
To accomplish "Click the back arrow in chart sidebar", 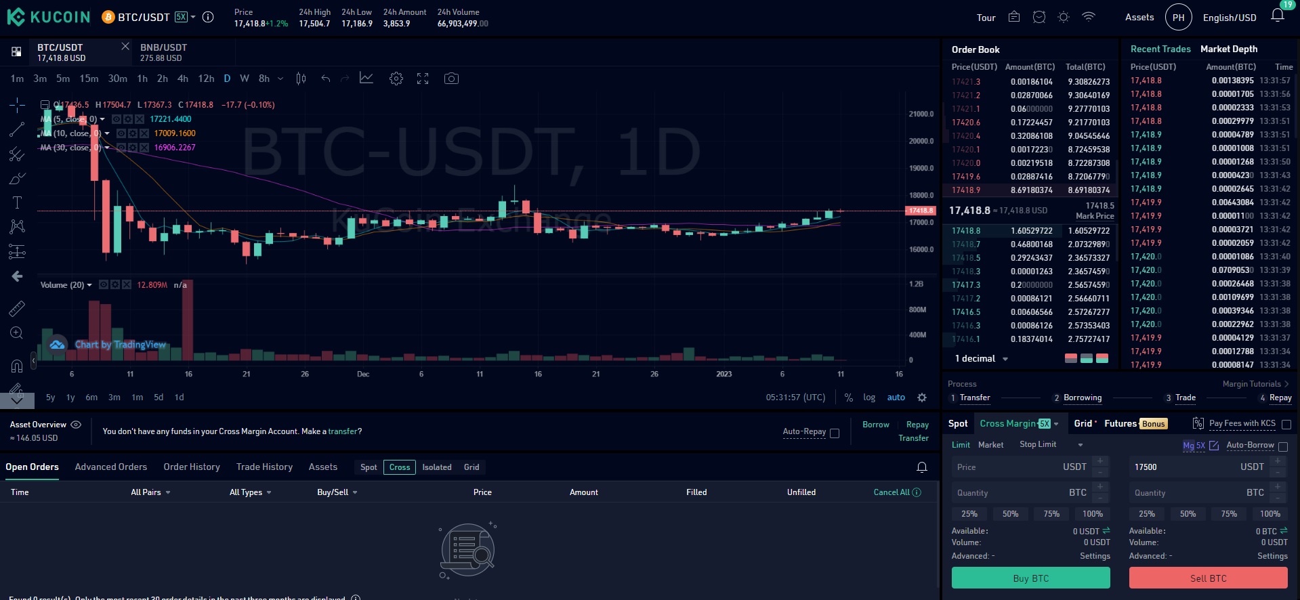I will click(17, 276).
